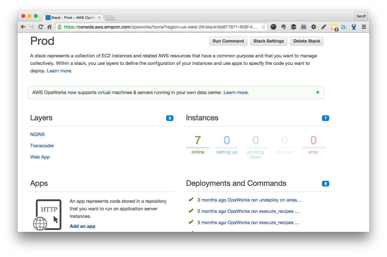This screenshot has height=257, width=387.
Task: Click the Deployments count badge 9
Action: [325, 184]
